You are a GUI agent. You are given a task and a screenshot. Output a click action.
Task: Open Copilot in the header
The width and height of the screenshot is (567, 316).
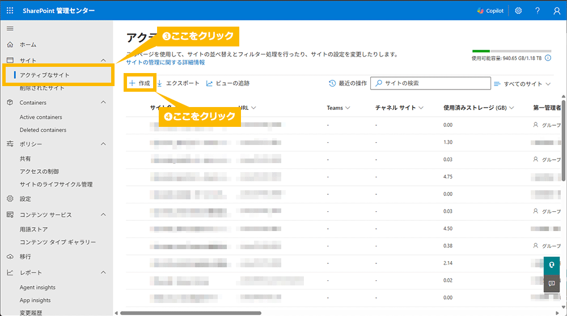coord(490,11)
